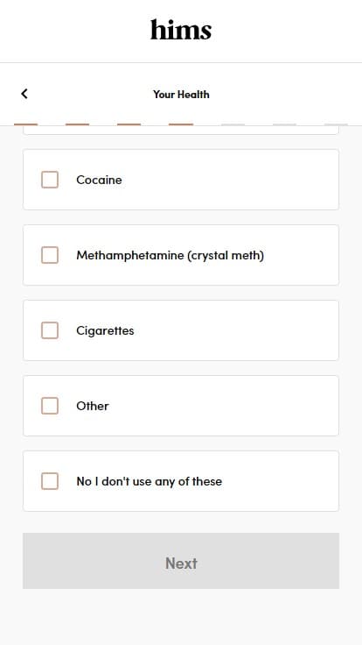Click the first gray upcoming progress step bar
The image size is (362, 645).
(x=233, y=124)
